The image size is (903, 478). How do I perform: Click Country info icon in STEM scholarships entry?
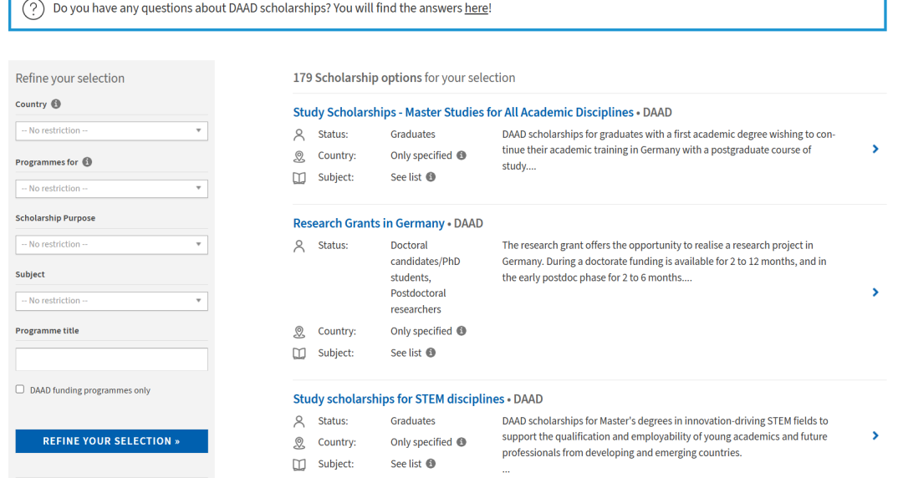tap(462, 442)
